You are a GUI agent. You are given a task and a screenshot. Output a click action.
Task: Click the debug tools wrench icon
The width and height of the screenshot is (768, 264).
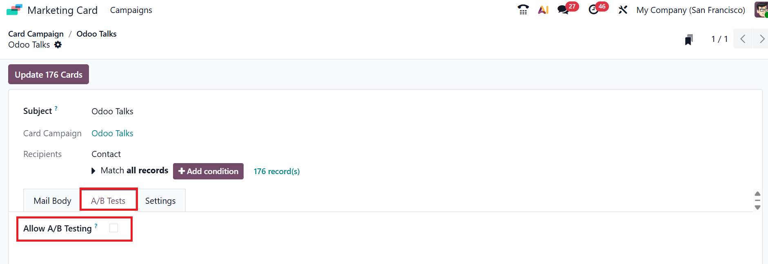pos(623,10)
